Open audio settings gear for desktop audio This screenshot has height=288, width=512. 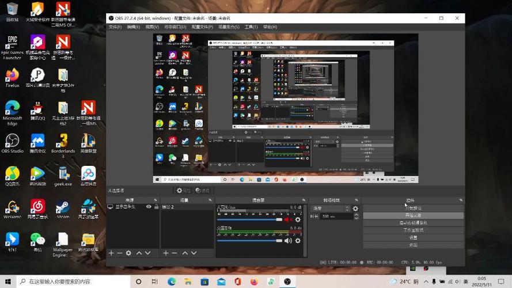[298, 241]
